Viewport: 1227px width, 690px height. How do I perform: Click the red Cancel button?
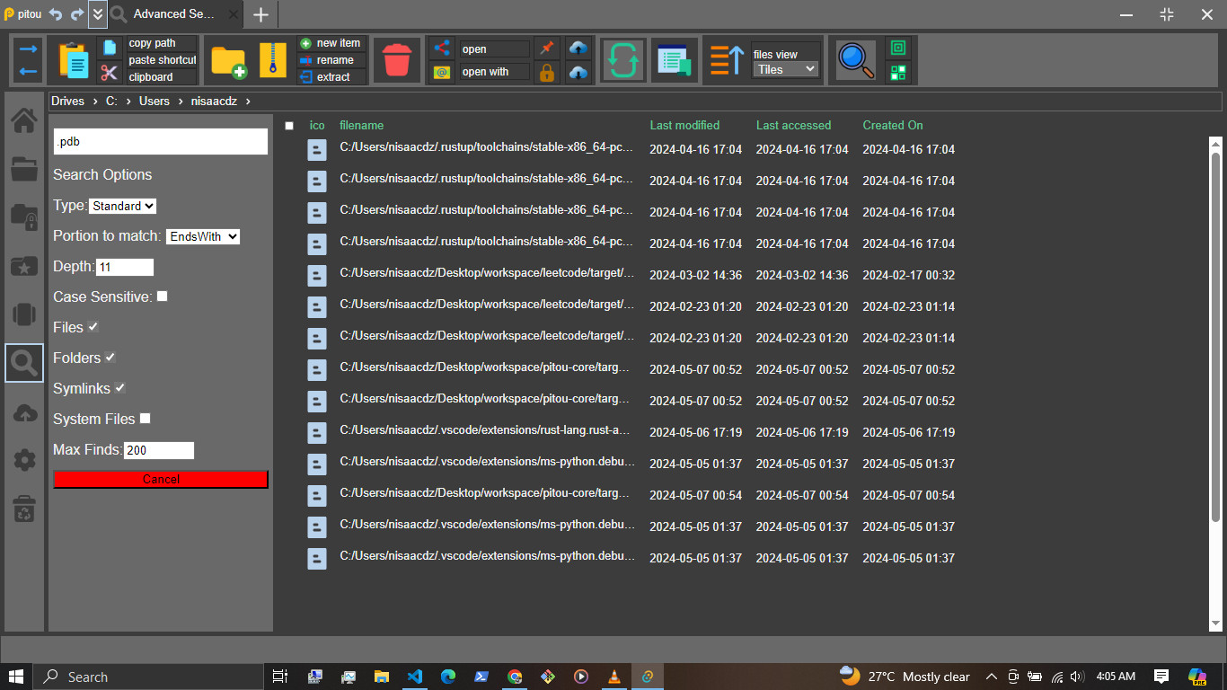(x=161, y=480)
